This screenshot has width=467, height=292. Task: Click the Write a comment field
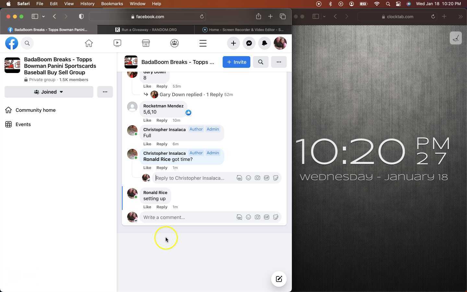pos(188,217)
